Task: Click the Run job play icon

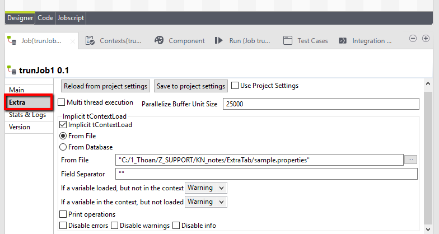Action: (220, 41)
